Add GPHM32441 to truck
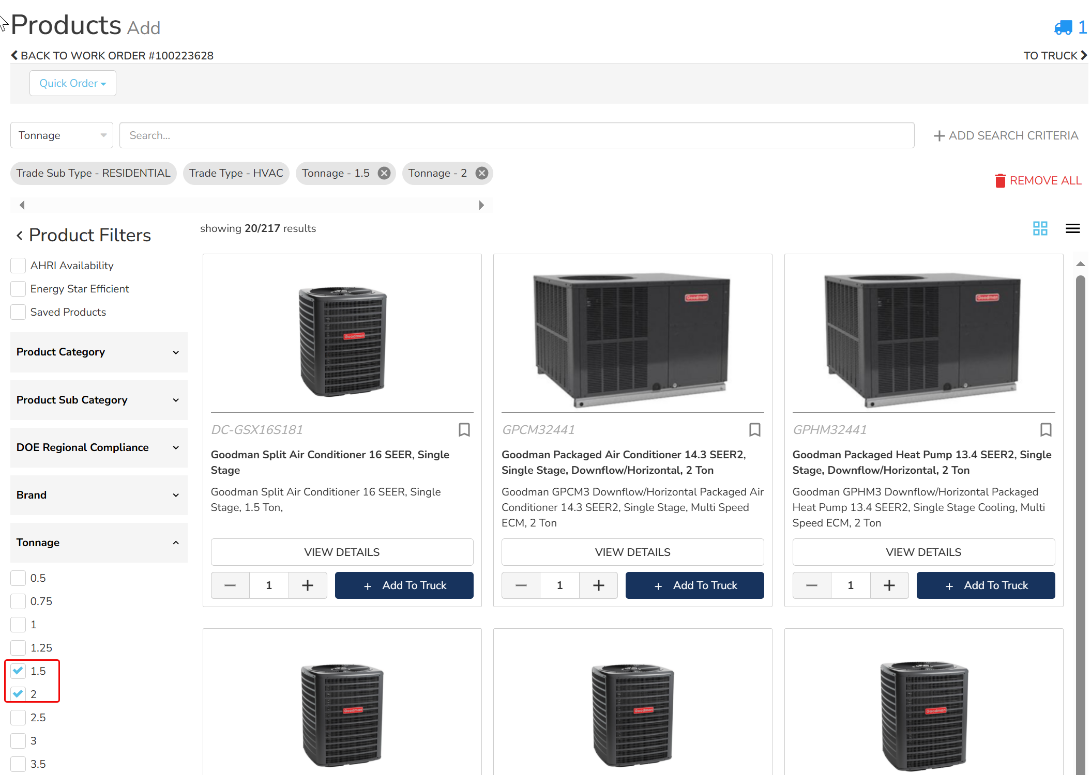The width and height of the screenshot is (1091, 775). (x=986, y=585)
